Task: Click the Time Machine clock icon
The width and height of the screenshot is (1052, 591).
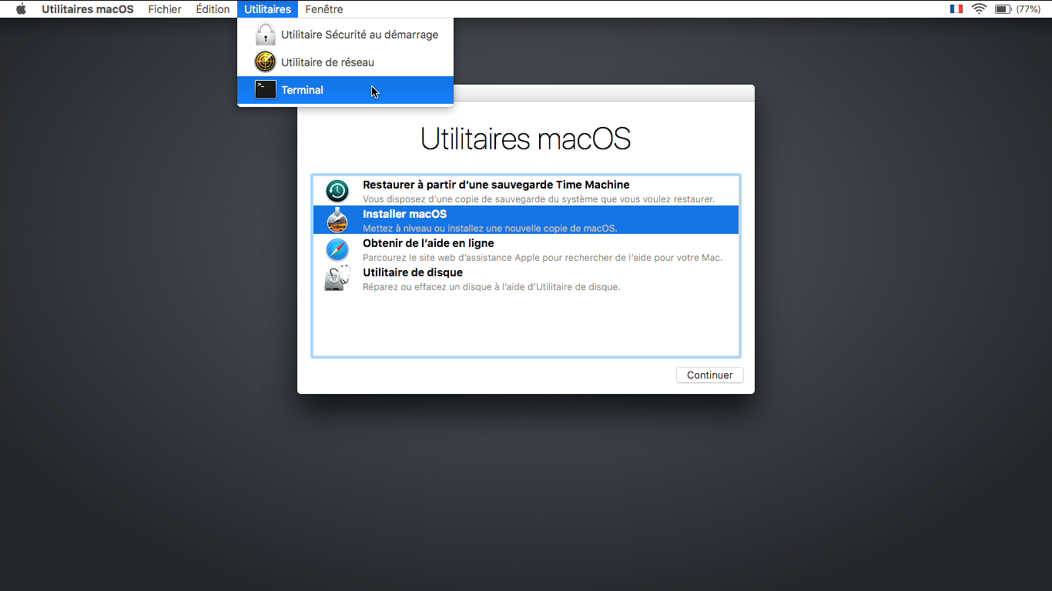Action: pyautogui.click(x=337, y=191)
